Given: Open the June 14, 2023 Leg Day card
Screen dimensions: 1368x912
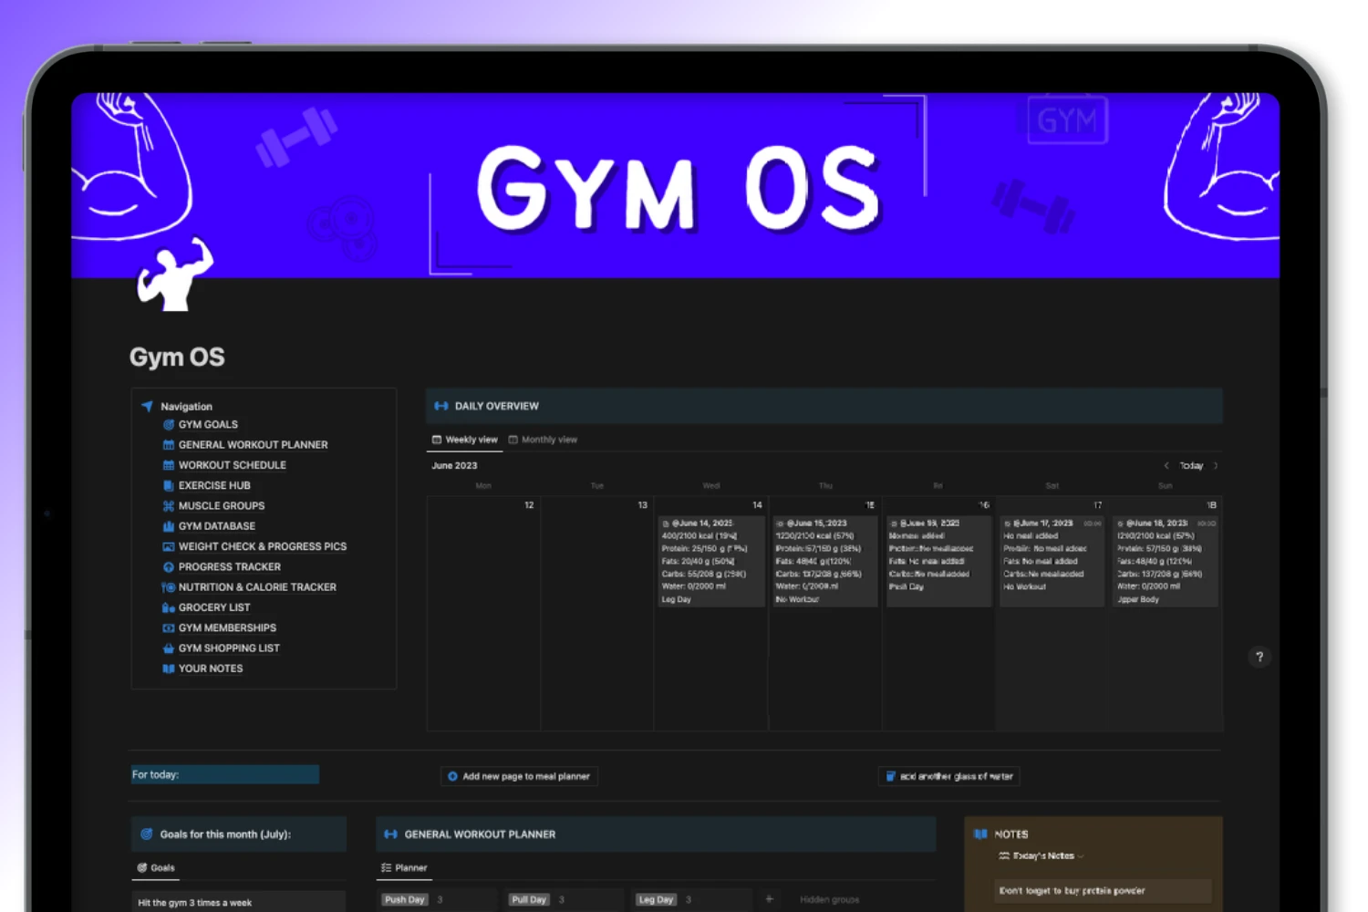Looking at the screenshot, I should [711, 561].
